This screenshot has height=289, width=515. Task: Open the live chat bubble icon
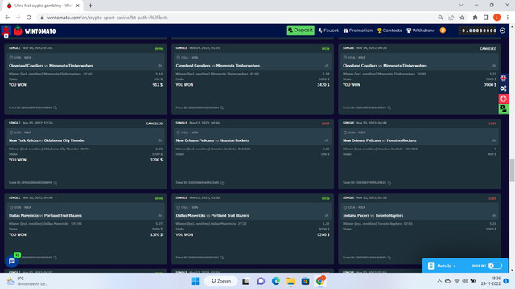click(12, 261)
